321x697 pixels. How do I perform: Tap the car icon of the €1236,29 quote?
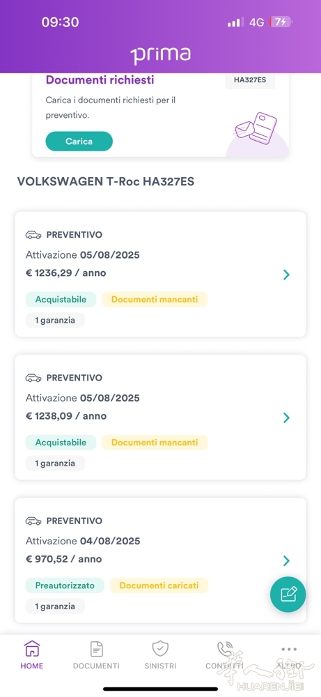click(33, 235)
